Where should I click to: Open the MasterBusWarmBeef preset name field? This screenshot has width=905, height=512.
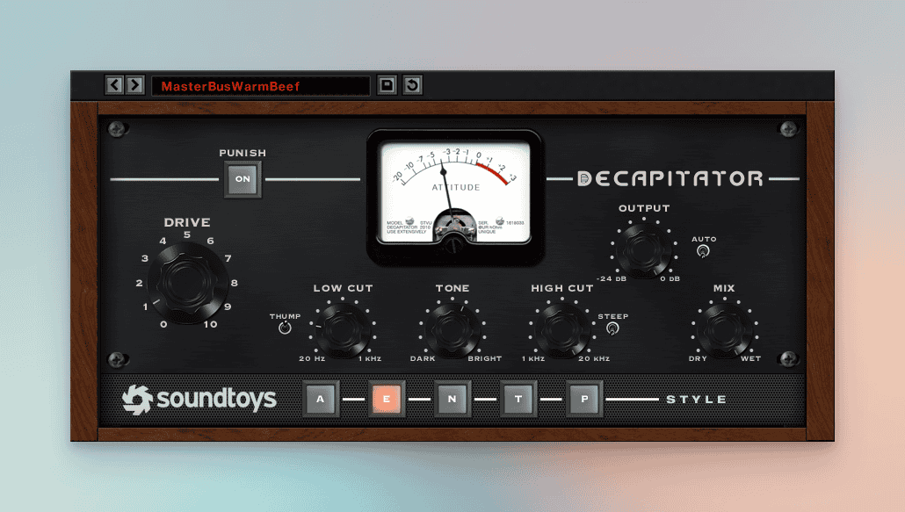point(260,86)
